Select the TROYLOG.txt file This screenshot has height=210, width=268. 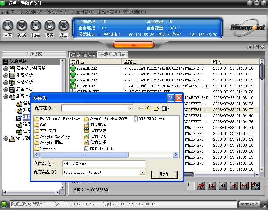coord(99,149)
